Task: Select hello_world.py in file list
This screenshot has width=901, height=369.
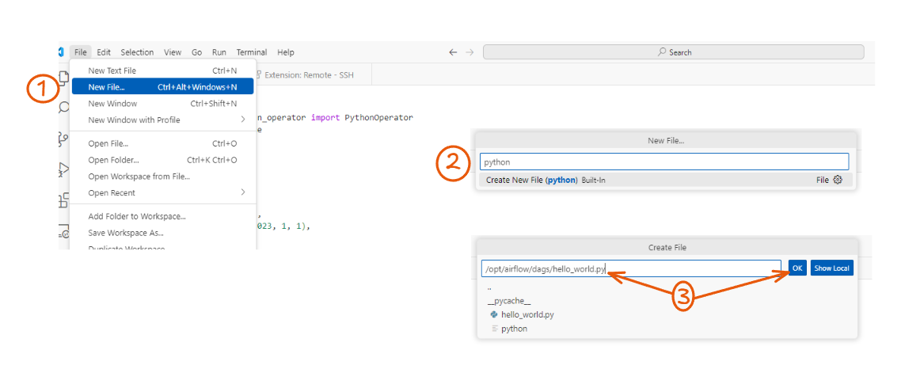Action: pyautogui.click(x=667, y=314)
